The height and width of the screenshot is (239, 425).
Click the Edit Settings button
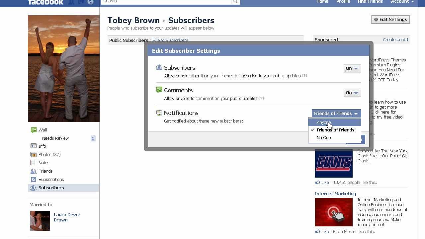click(x=390, y=20)
